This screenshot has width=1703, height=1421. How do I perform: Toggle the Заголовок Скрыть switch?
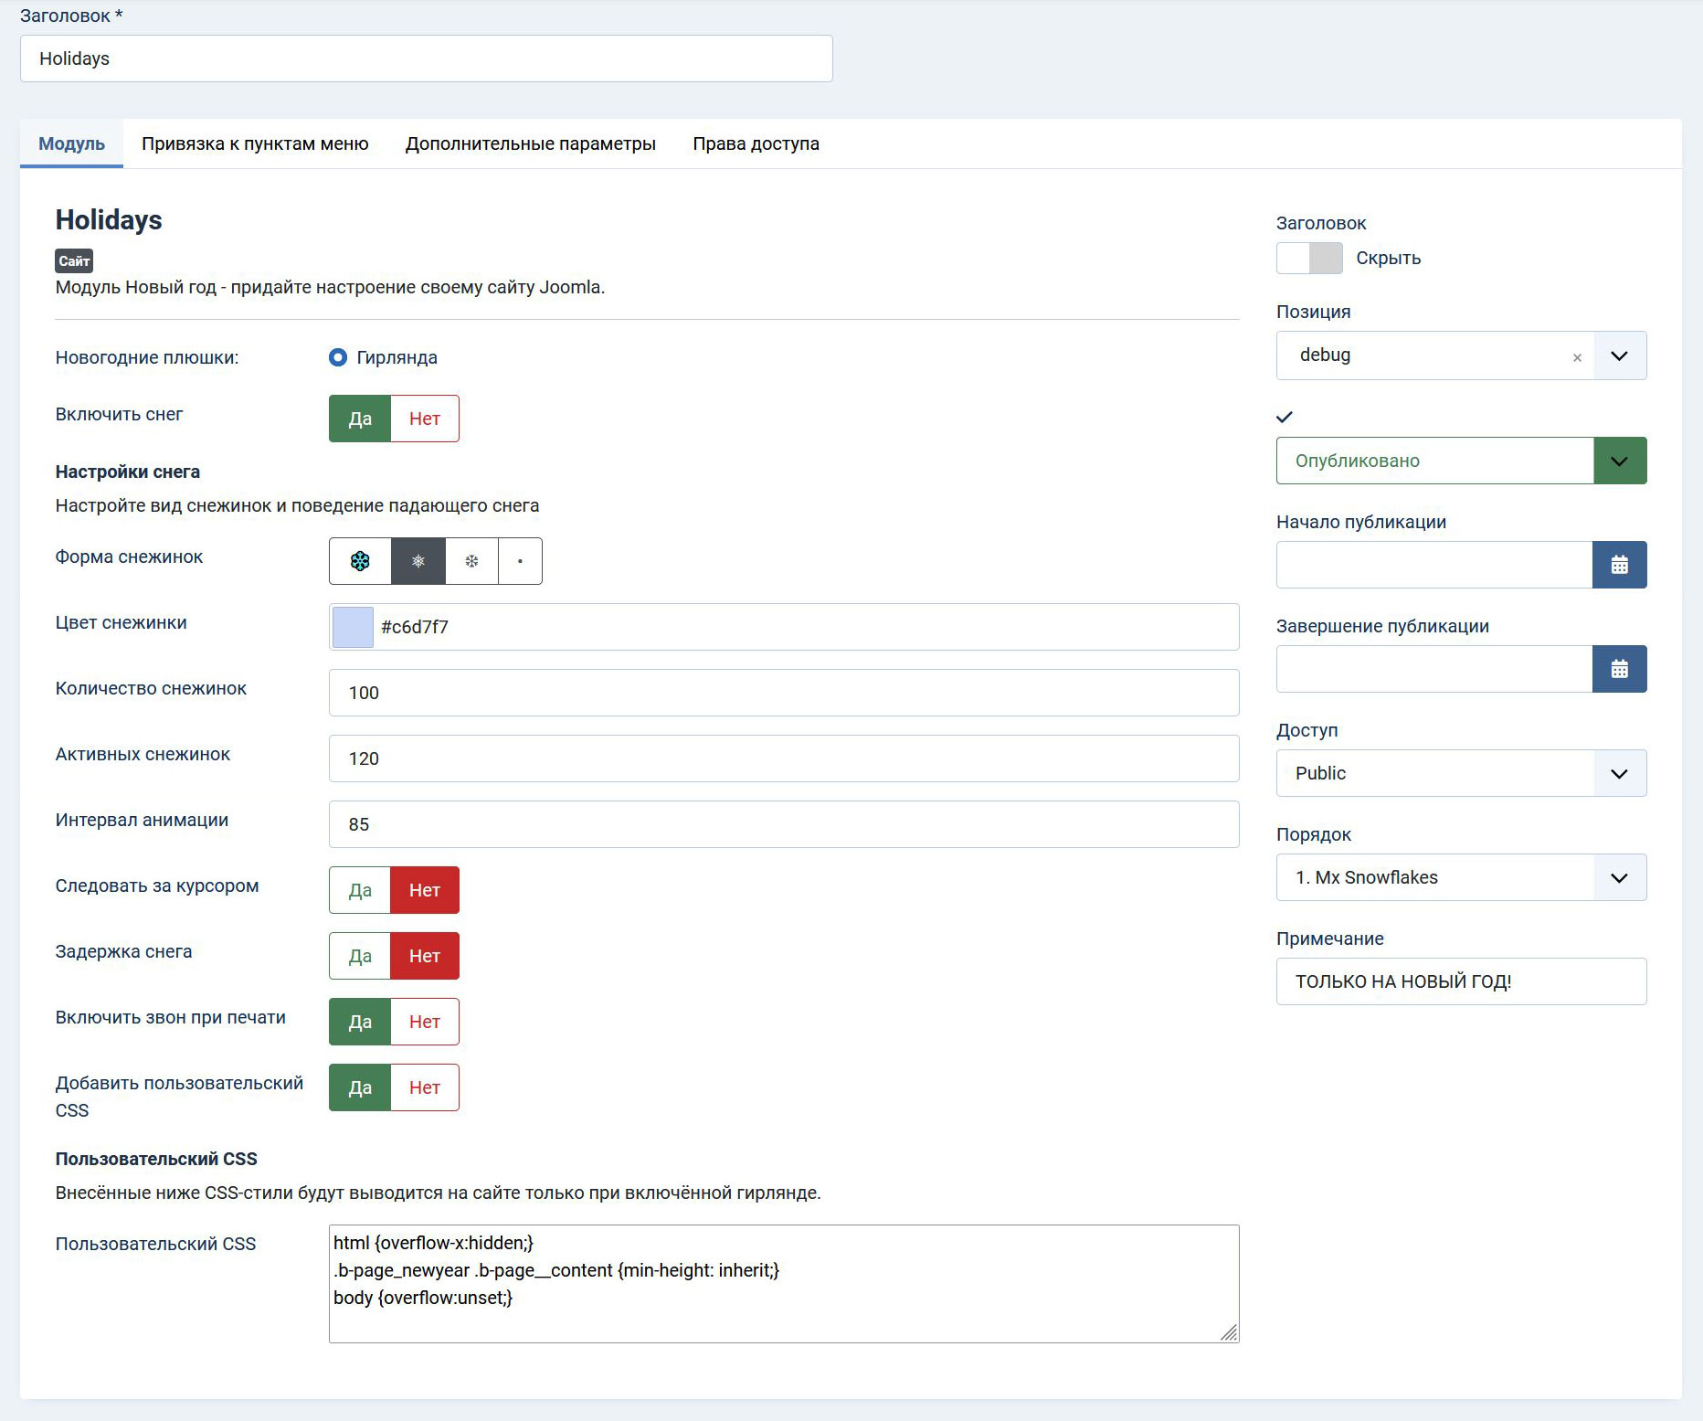point(1309,259)
